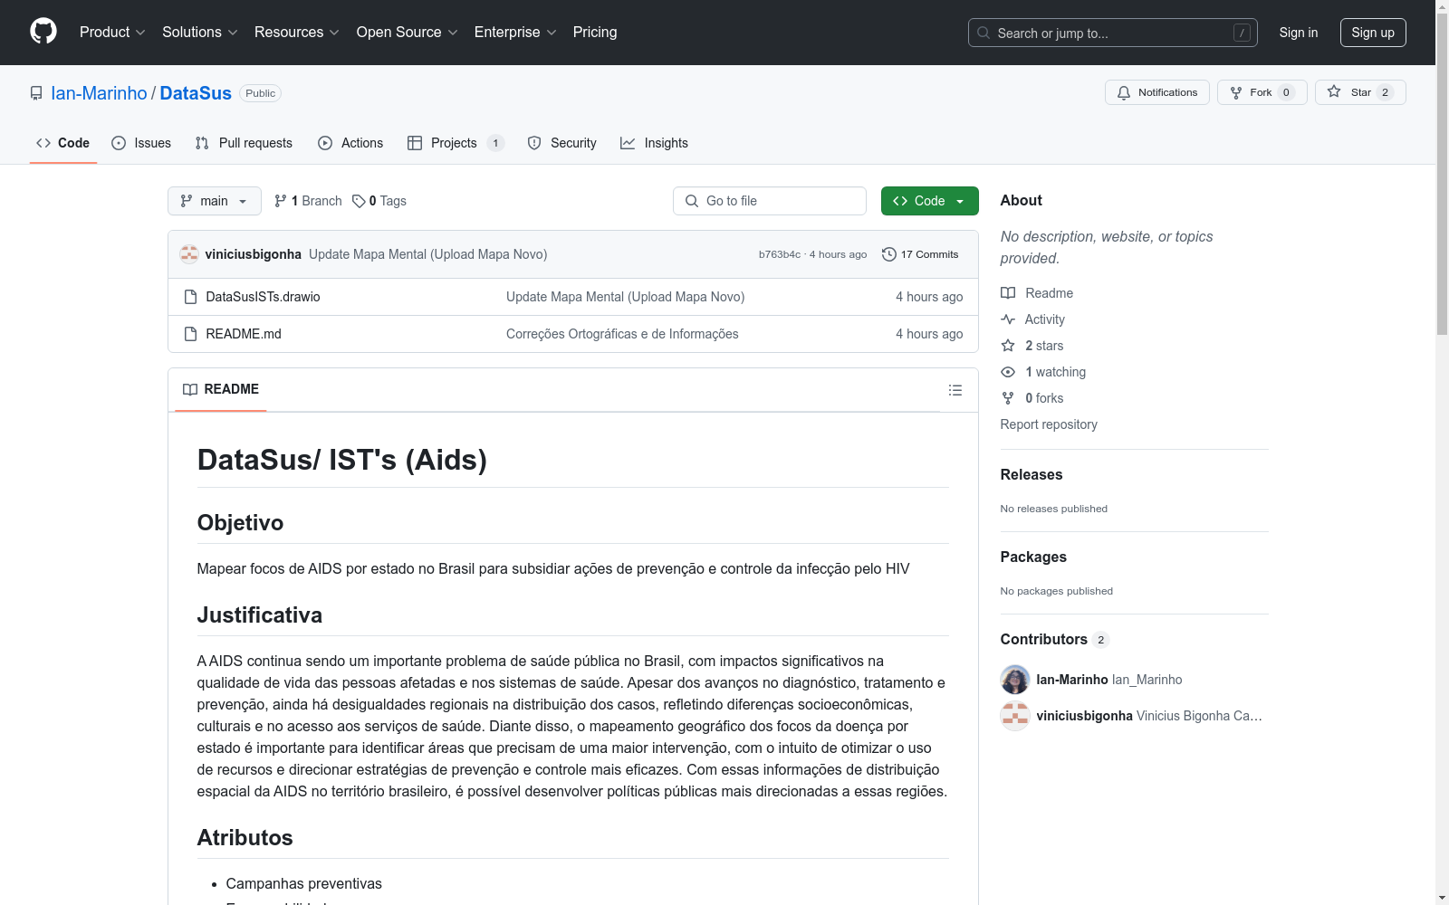The width and height of the screenshot is (1449, 905).
Task: Open the Packages section heading
Action: tap(1033, 557)
